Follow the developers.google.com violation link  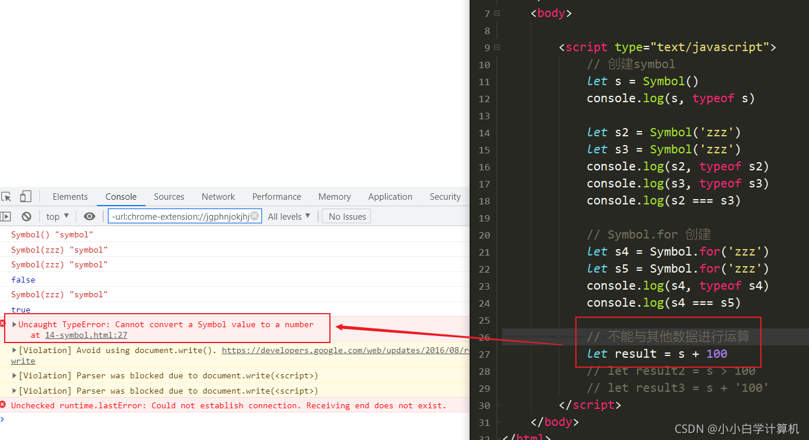[346, 350]
